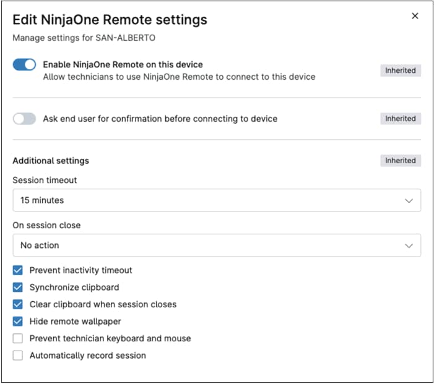434x384 pixels.
Task: Toggle Enable NinjaOne Remote on this device
Action: pyautogui.click(x=24, y=65)
